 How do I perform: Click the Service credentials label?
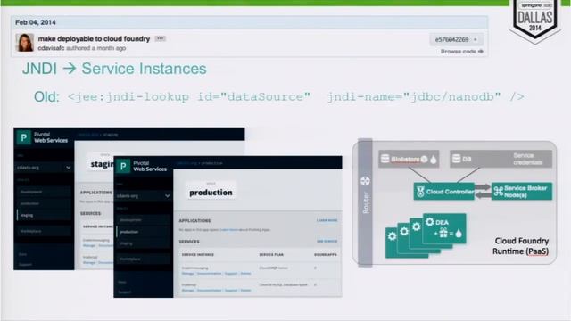pyautogui.click(x=527, y=159)
